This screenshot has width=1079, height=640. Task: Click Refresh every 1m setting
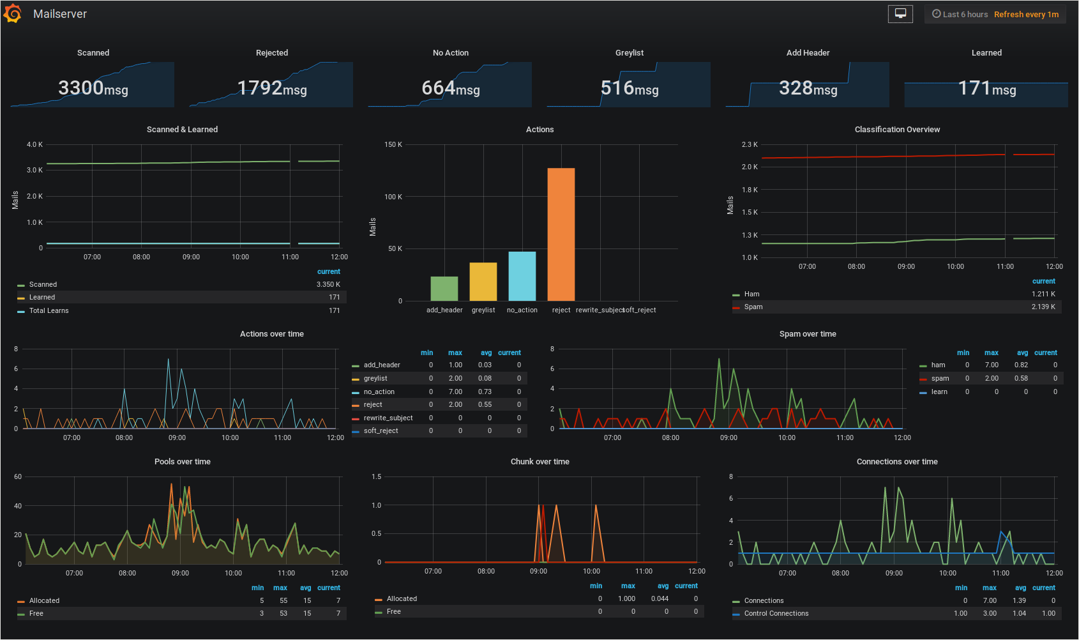pos(1026,14)
